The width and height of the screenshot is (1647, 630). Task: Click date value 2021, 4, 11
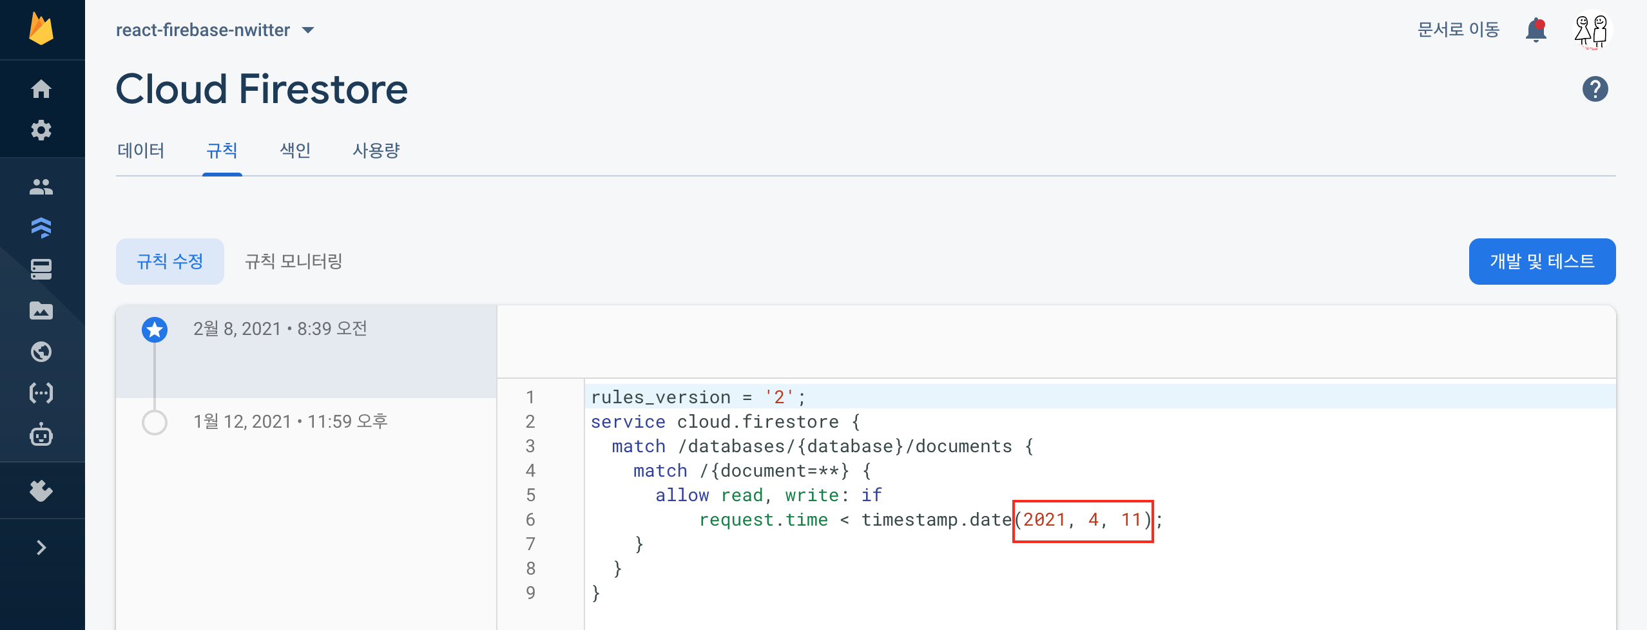1083,520
